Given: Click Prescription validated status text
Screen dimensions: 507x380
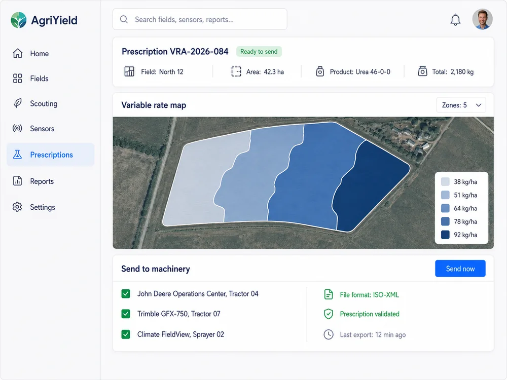Looking at the screenshot, I should [x=370, y=314].
